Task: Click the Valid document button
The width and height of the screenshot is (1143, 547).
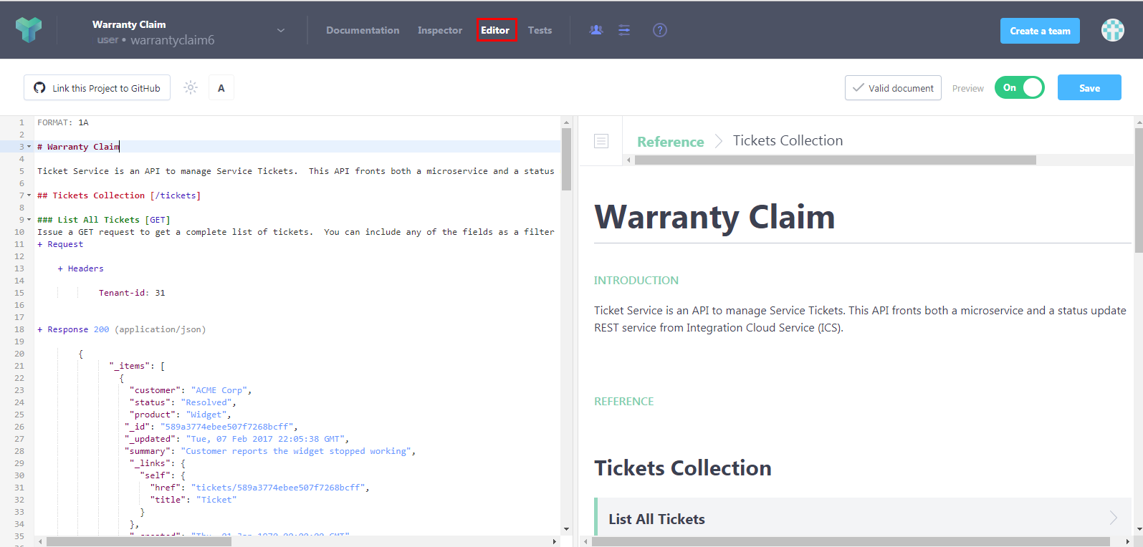Action: pos(893,87)
